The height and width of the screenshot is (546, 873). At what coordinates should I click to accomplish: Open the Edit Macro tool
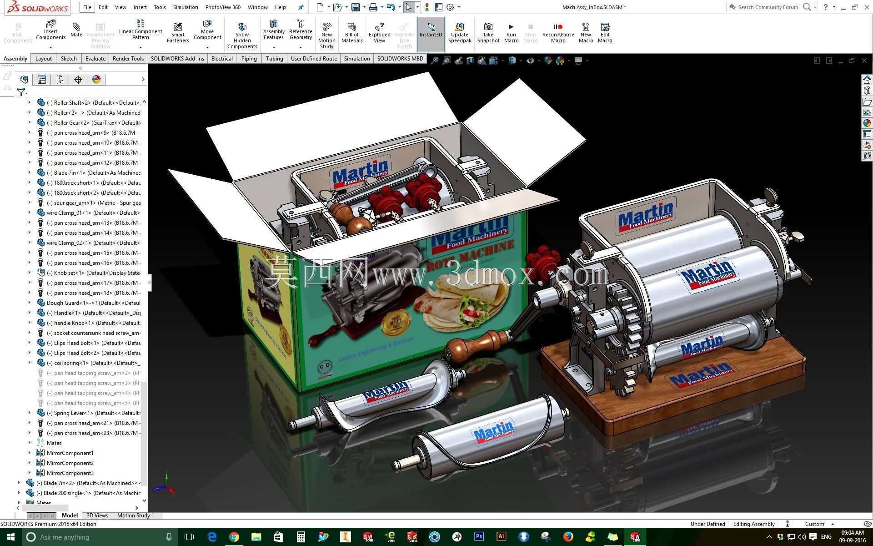point(605,33)
